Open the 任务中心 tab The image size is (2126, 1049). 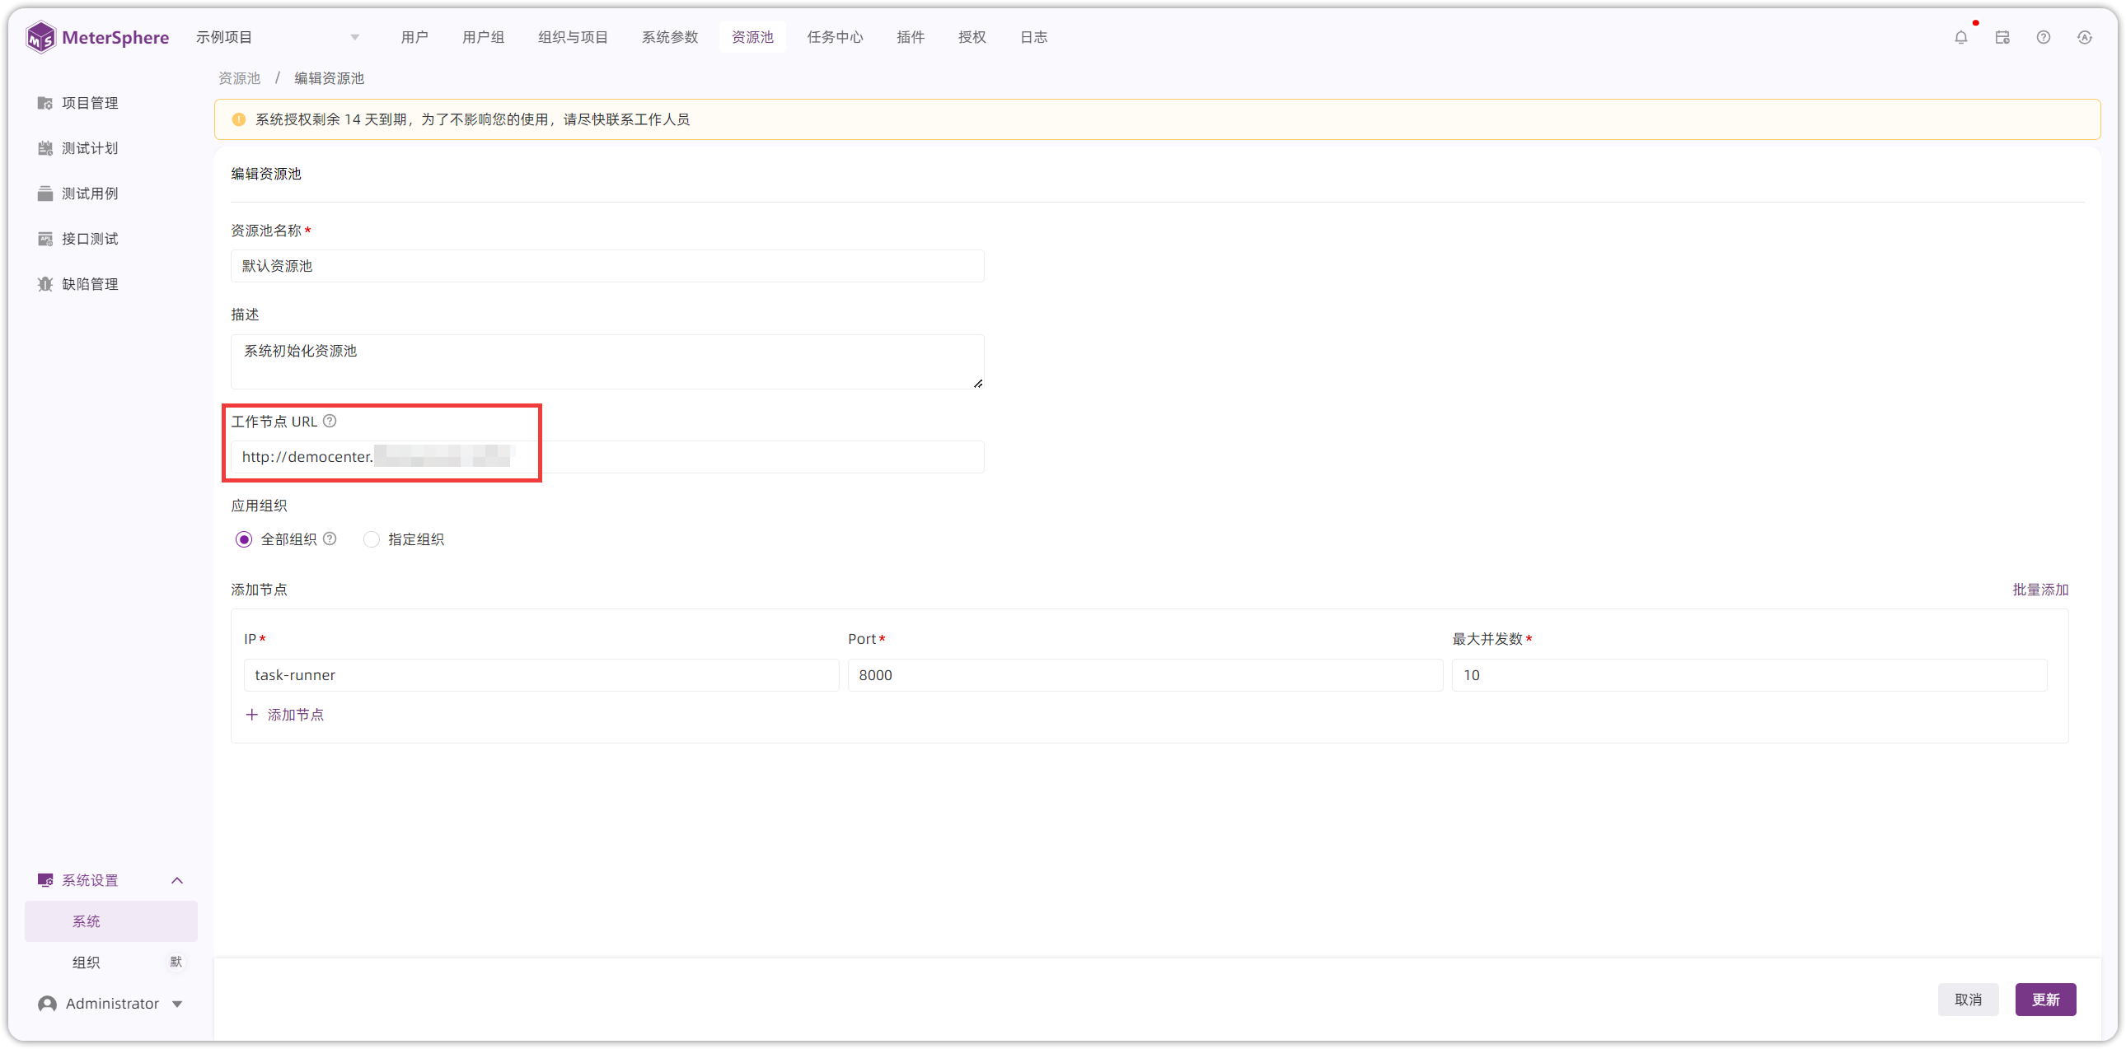click(835, 37)
